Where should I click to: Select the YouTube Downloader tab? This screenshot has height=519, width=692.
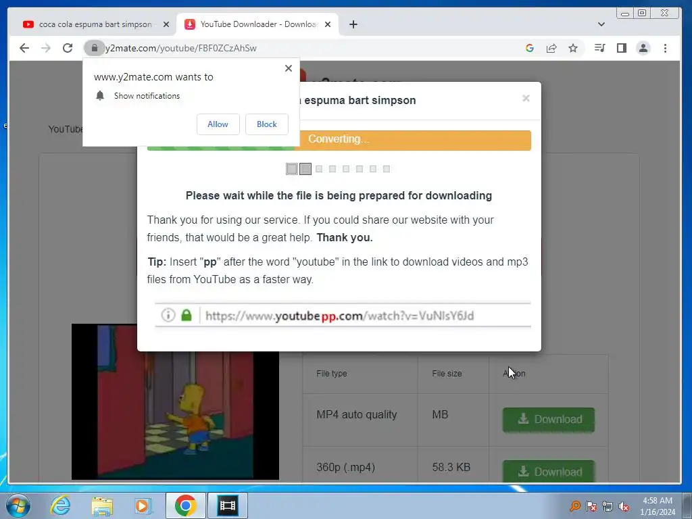[x=258, y=24]
